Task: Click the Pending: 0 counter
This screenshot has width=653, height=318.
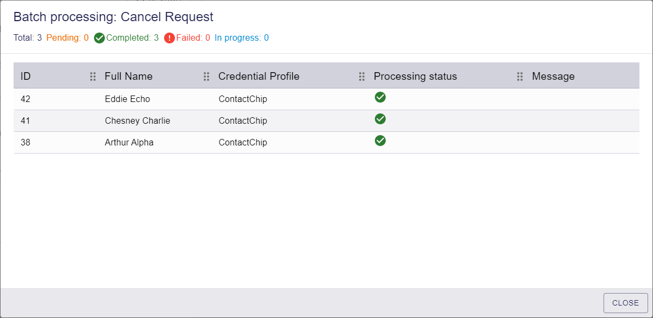Action: click(67, 38)
